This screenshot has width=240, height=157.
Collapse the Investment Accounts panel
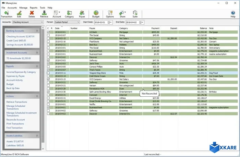click(37, 52)
